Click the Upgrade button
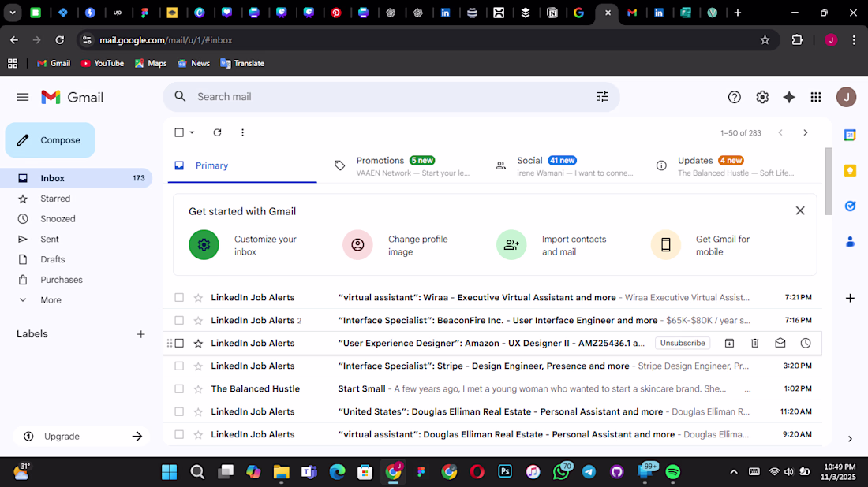Viewport: 868px width, 487px height. [x=80, y=436]
